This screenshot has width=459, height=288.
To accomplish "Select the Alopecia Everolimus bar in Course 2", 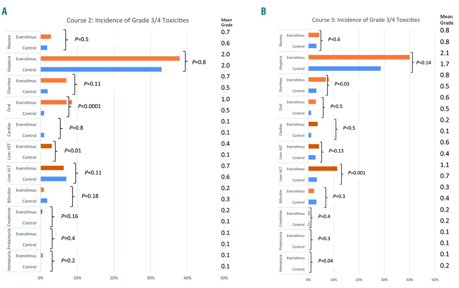I will pos(110,58).
